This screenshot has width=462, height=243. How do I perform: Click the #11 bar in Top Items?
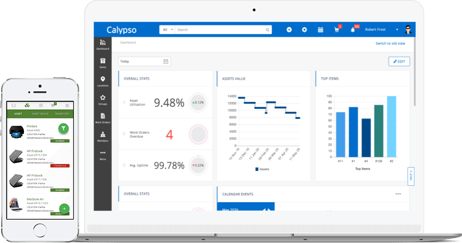click(x=340, y=134)
